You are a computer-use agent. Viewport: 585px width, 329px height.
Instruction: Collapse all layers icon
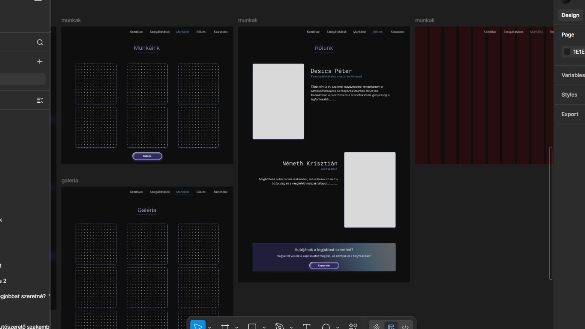[x=40, y=100]
